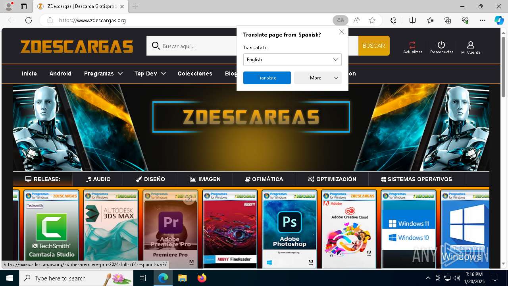508x286 pixels.
Task: Open File Explorer from taskbar
Action: tap(183, 278)
